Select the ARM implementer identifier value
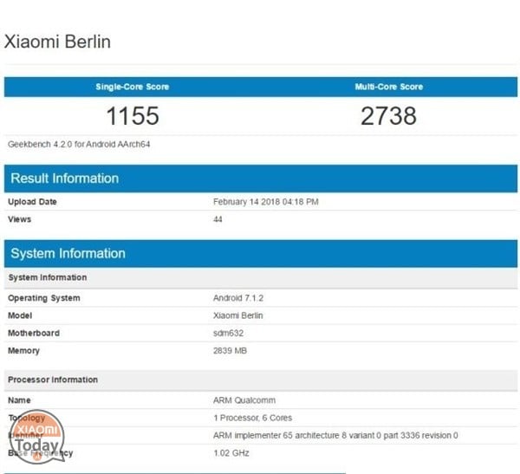520x474 pixels. 335,436
